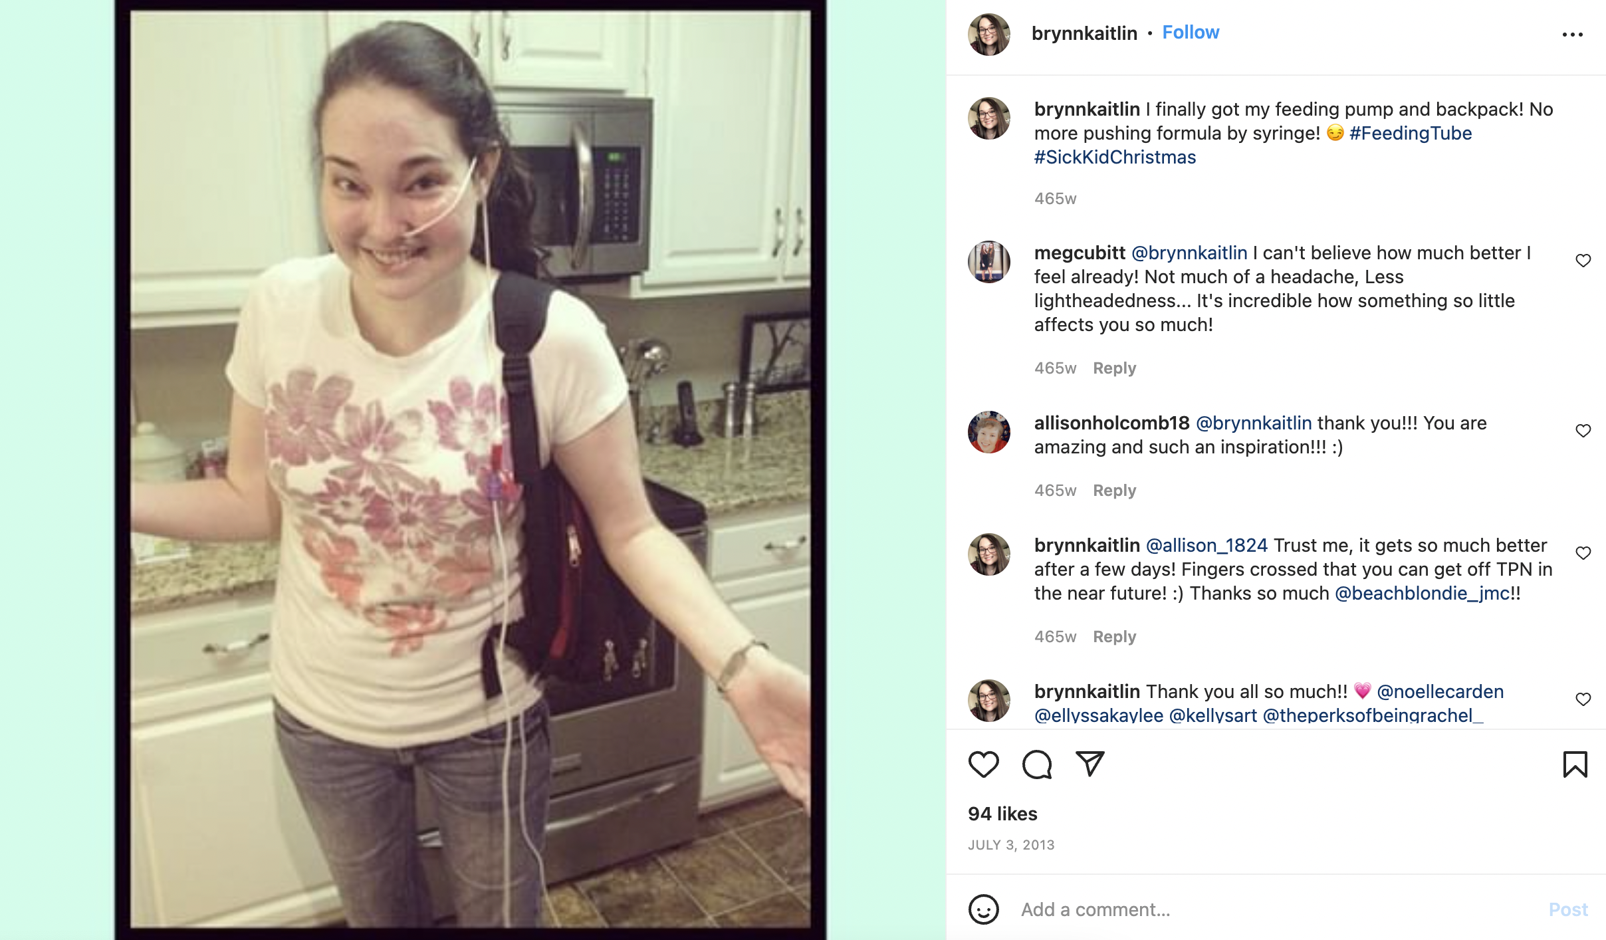
Task: Like the 'Thank you all' comment heart
Action: click(x=1583, y=699)
